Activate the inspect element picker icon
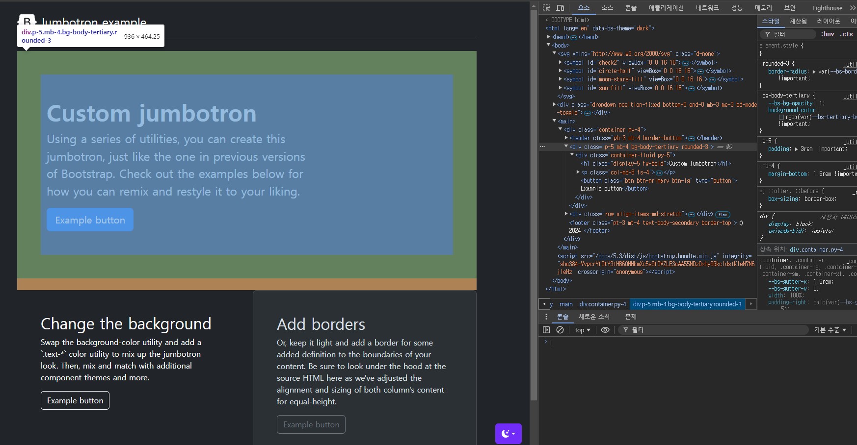This screenshot has height=445, width=857. [x=546, y=8]
